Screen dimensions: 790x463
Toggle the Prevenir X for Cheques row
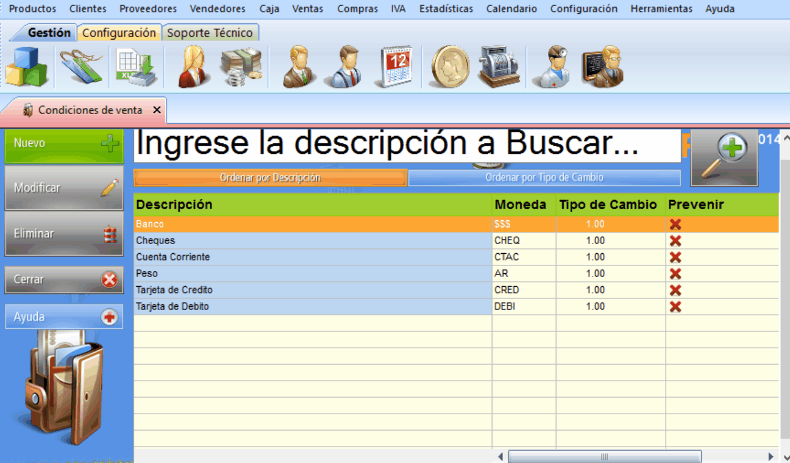click(675, 241)
